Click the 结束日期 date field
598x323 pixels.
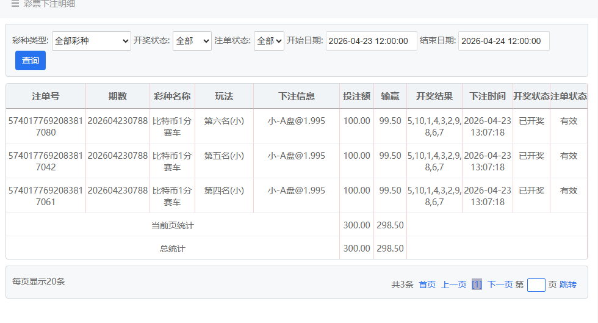coord(503,41)
